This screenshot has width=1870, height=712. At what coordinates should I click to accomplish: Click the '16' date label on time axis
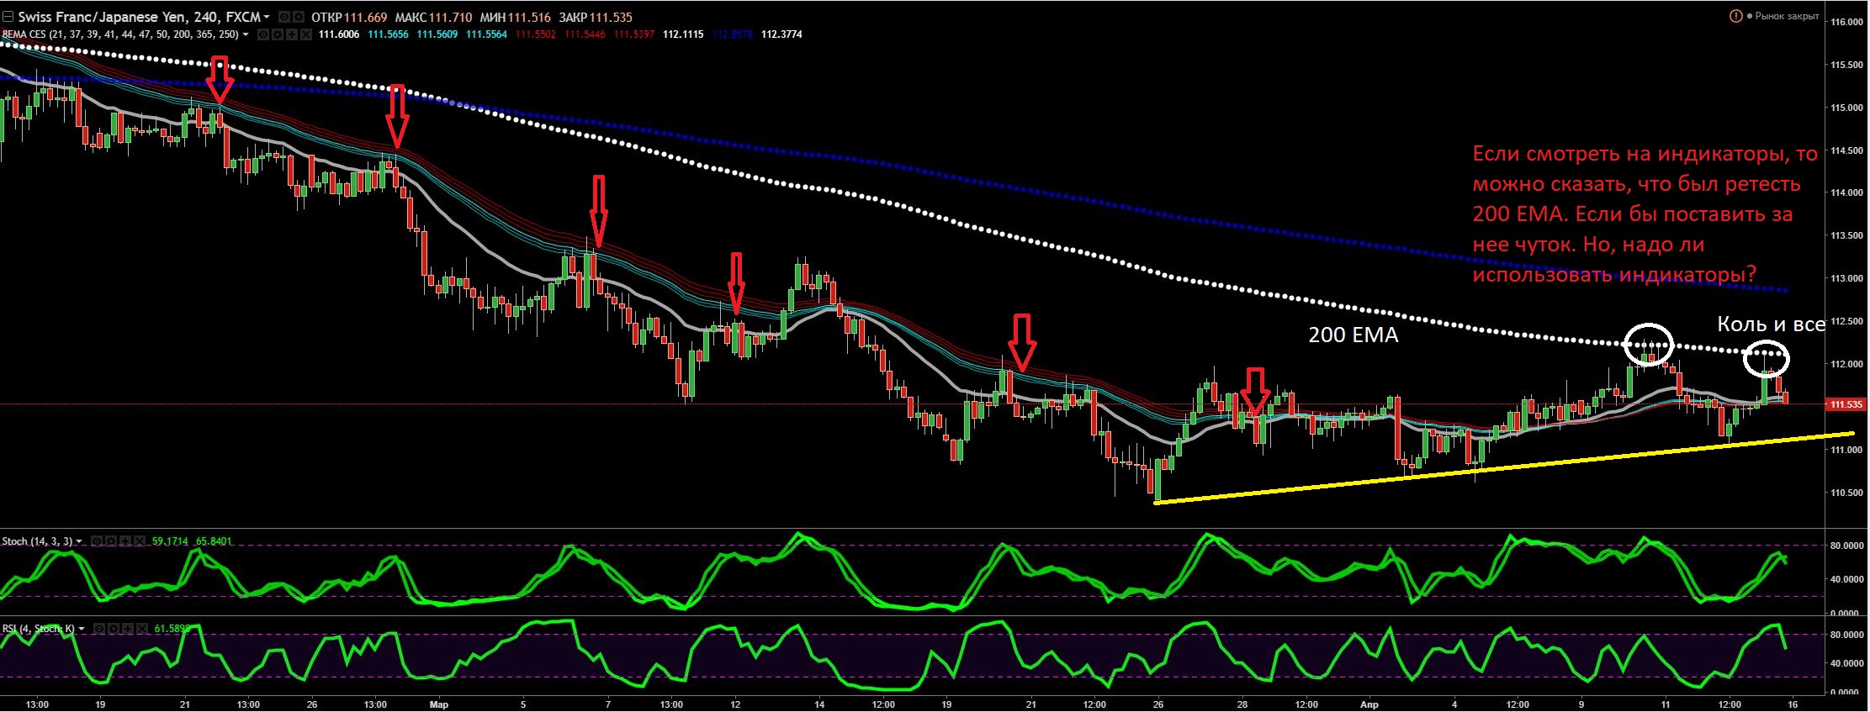tap(1792, 704)
